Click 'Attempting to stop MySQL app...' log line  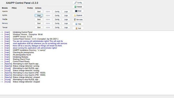point(26,79)
